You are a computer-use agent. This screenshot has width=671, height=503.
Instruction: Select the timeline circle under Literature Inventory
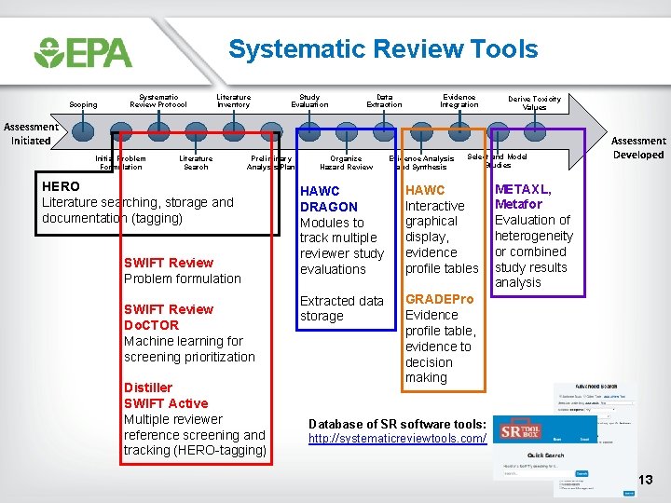[x=234, y=131]
